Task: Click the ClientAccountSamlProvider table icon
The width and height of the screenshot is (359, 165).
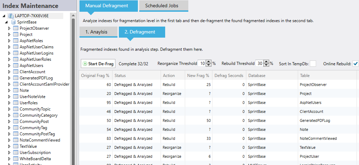Action: (16, 84)
